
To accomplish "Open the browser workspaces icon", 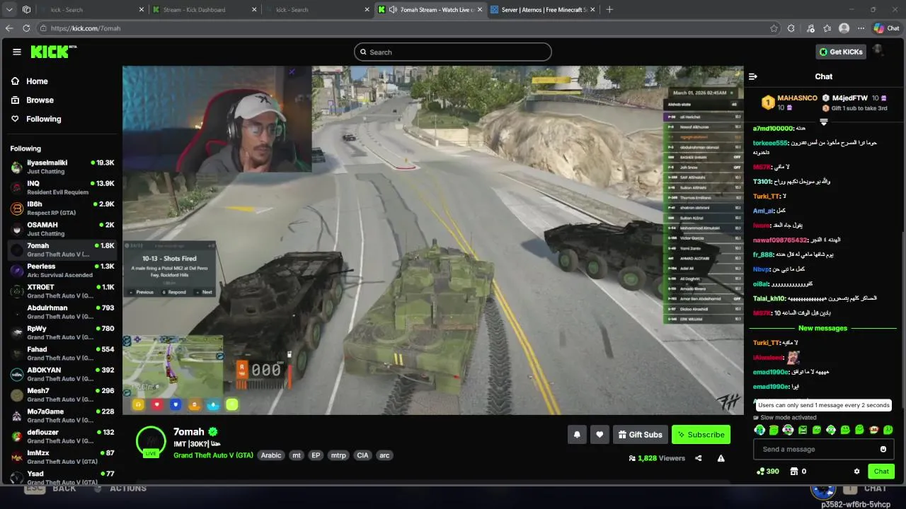I will 26,10.
